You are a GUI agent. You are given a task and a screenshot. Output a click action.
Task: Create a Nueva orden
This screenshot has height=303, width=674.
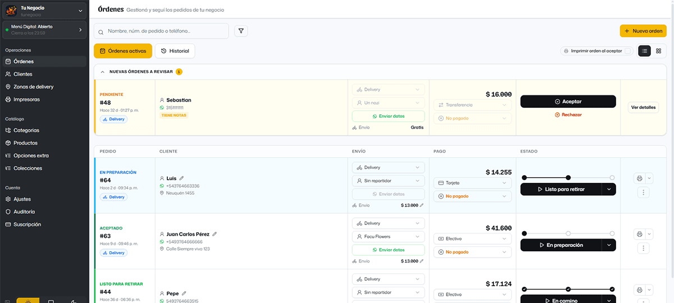(x=643, y=31)
